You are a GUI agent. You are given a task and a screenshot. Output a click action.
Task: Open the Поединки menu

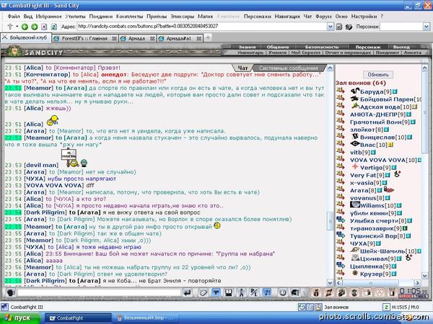[x=100, y=17]
